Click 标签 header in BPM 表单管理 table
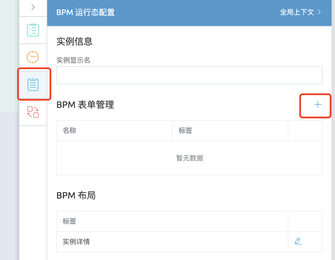Screen dimensions: 335x260 coord(185,131)
